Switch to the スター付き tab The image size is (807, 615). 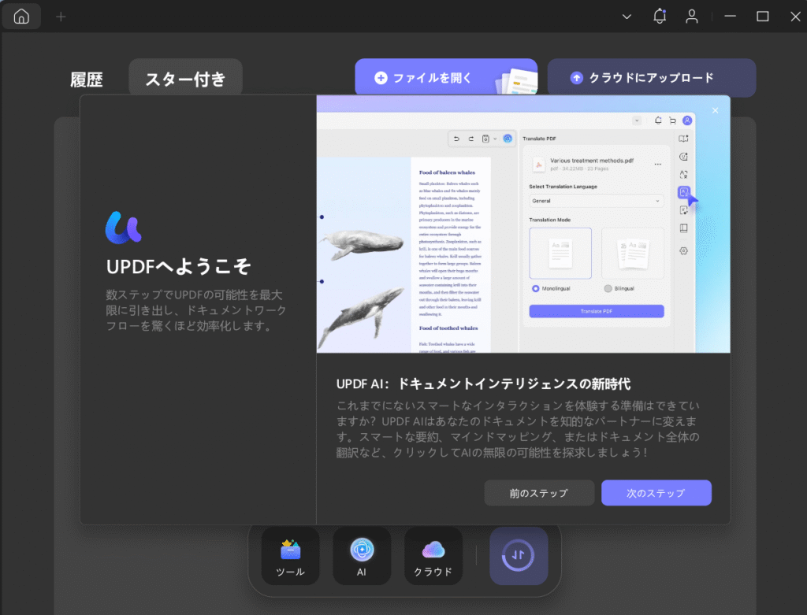click(x=185, y=79)
